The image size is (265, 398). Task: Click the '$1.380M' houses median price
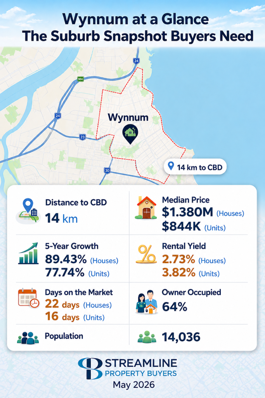[x=187, y=212]
